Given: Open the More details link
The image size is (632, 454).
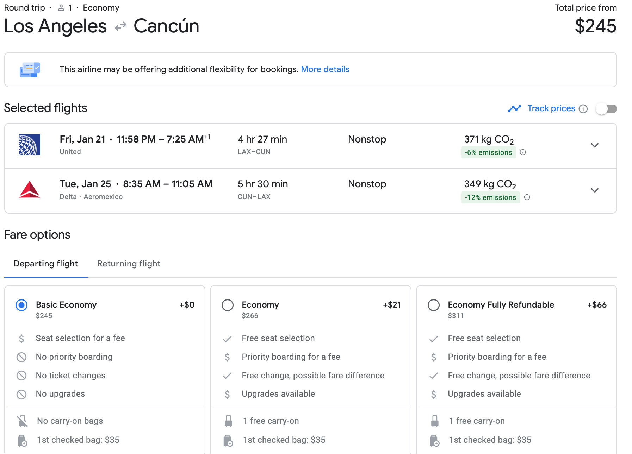Looking at the screenshot, I should click(325, 69).
